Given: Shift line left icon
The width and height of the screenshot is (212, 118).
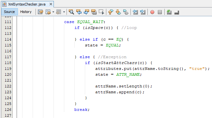Looking at the screenshot, I should pyautogui.click(x=135, y=12).
